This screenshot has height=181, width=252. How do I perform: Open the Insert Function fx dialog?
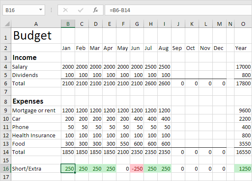tap(96, 9)
